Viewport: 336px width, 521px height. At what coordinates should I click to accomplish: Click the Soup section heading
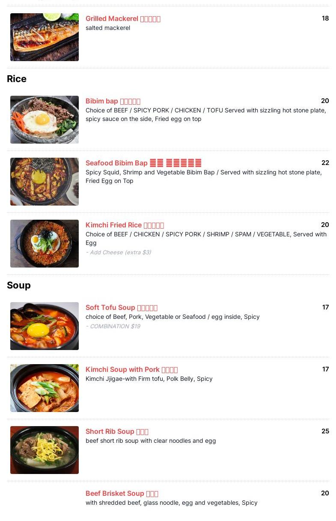(x=19, y=285)
